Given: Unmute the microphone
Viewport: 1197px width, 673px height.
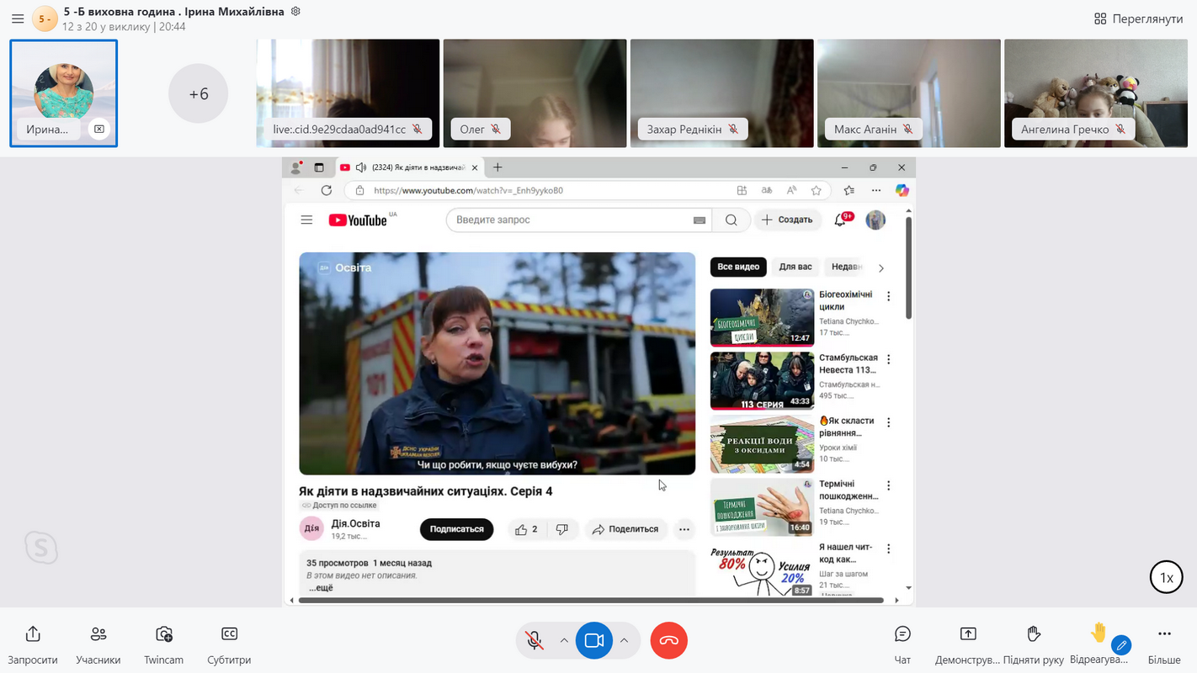Looking at the screenshot, I should (x=534, y=641).
